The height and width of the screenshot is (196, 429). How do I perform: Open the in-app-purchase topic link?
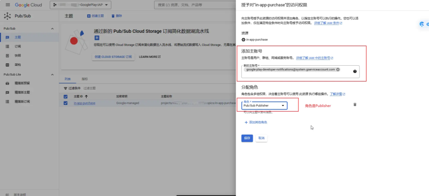click(x=85, y=103)
